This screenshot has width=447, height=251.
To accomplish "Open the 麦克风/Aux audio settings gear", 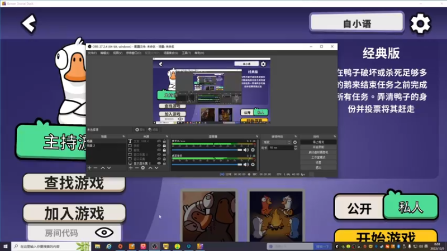I will (x=253, y=150).
